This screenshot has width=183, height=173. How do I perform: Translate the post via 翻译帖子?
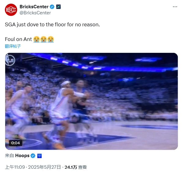pyautogui.click(x=13, y=46)
